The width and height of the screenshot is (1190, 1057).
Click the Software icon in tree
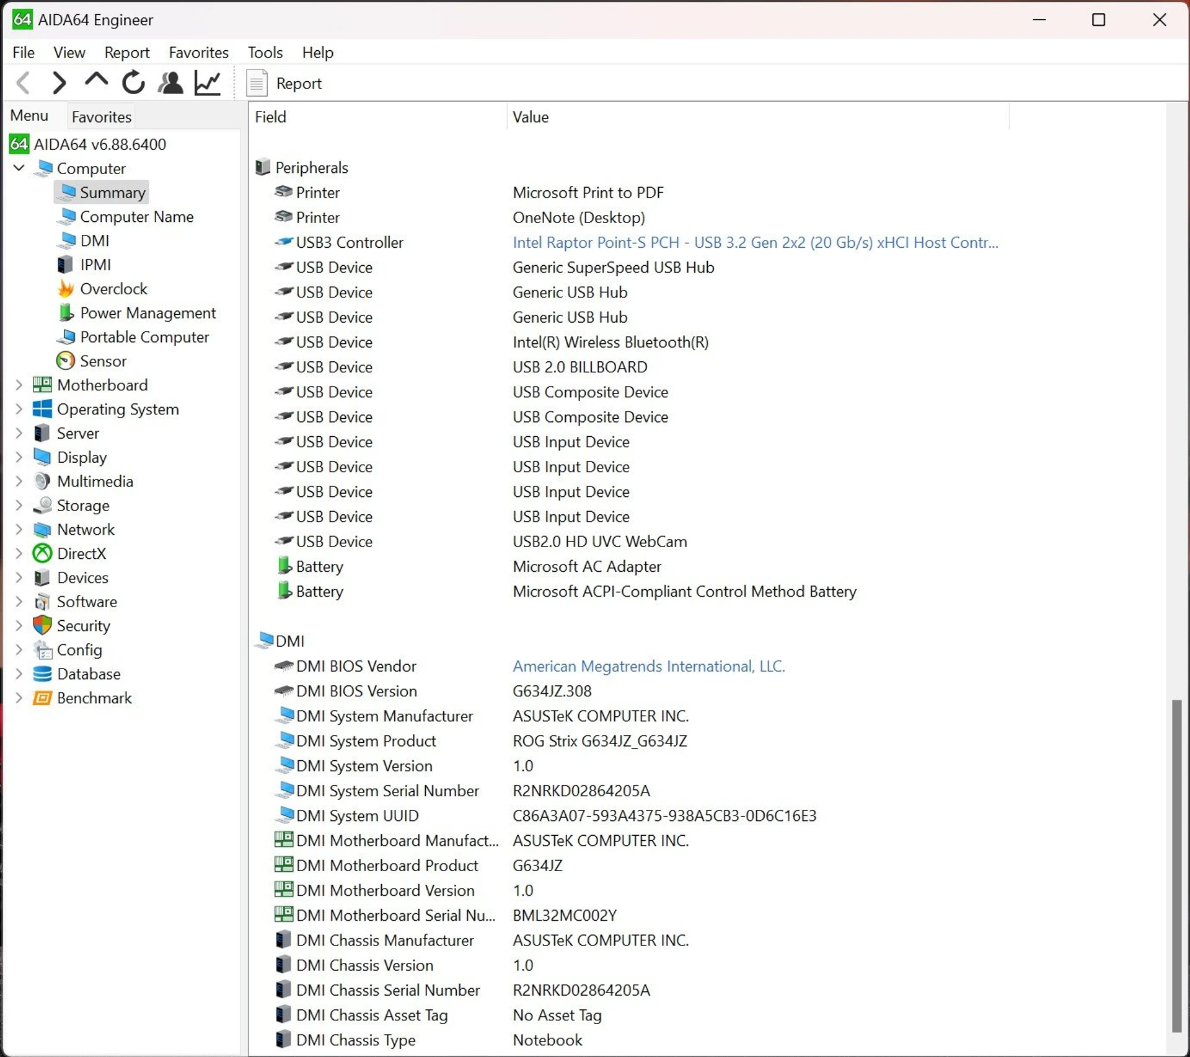[42, 602]
